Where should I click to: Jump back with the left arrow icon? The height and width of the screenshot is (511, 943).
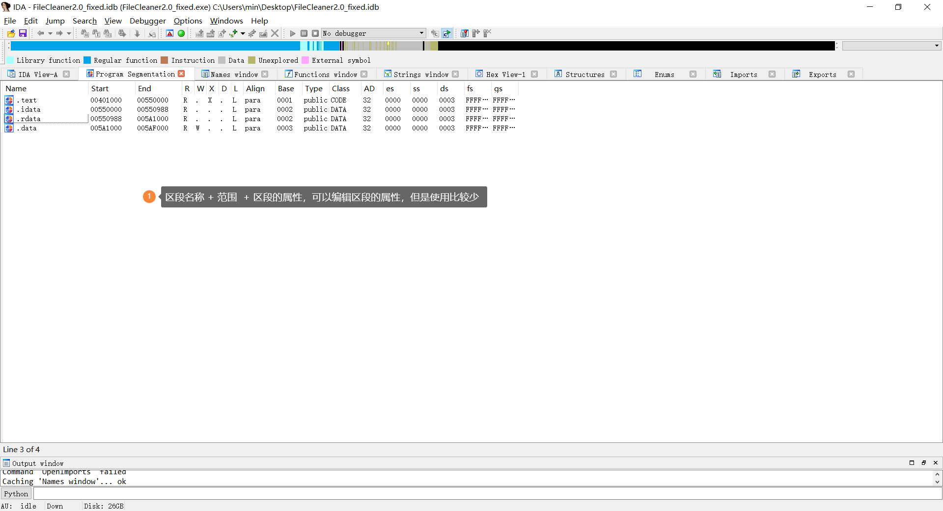[x=41, y=33]
